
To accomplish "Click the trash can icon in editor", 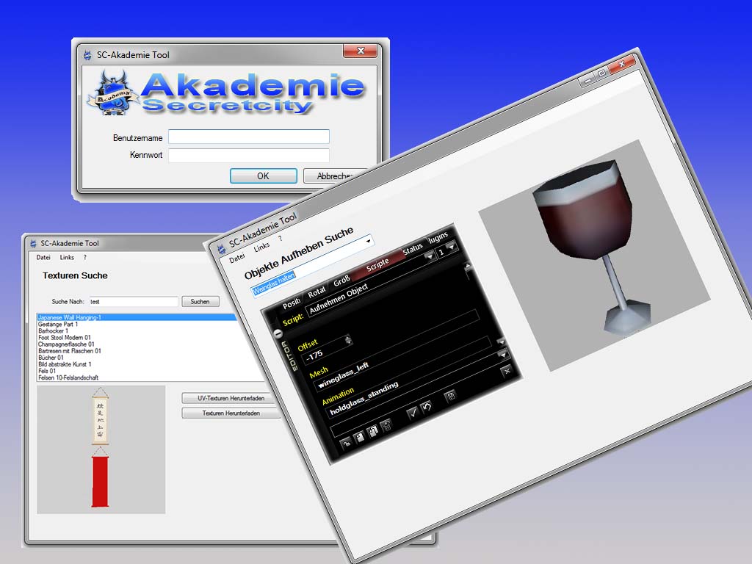I will tap(386, 424).
